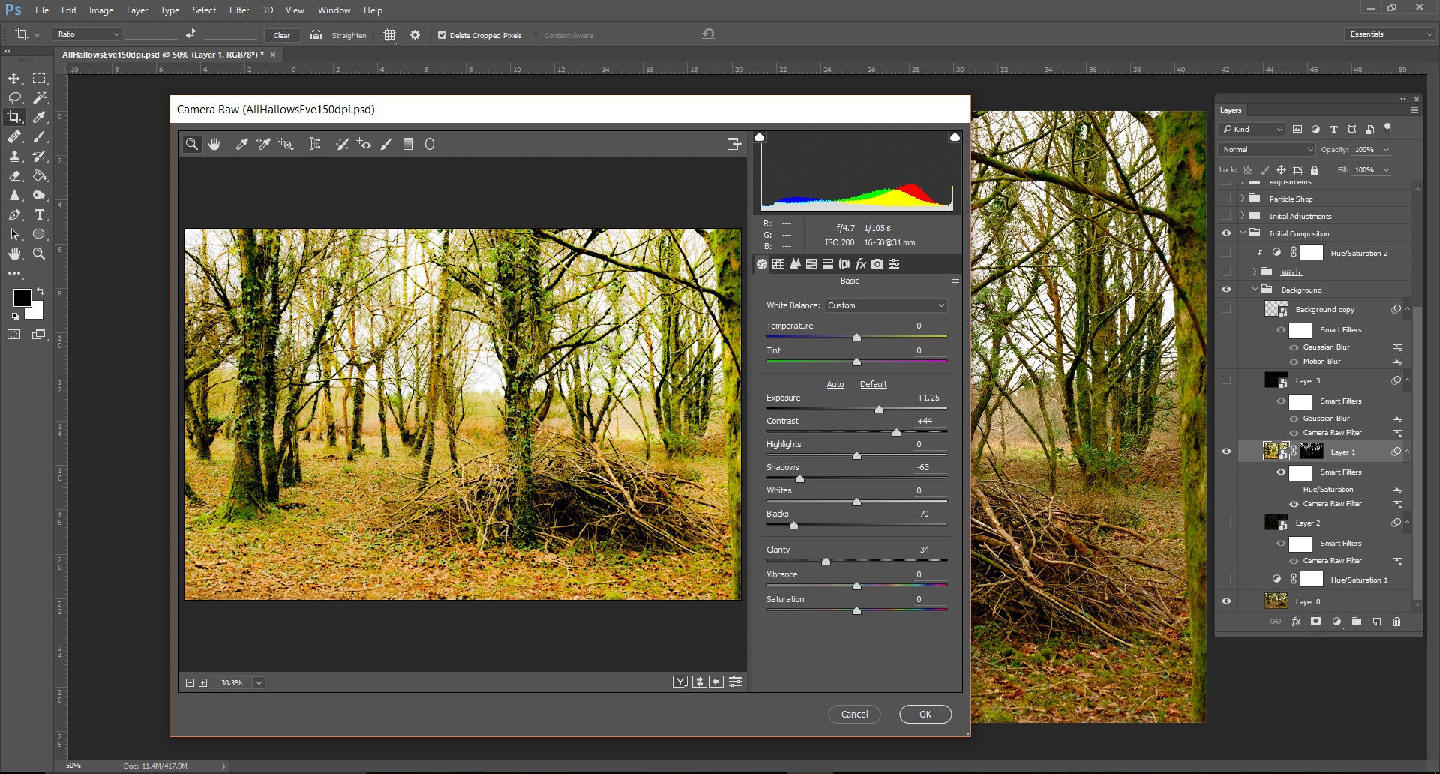Viewport: 1440px width, 774px height.
Task: Select the Lasso tool in the toolbar
Action: pyautogui.click(x=15, y=97)
